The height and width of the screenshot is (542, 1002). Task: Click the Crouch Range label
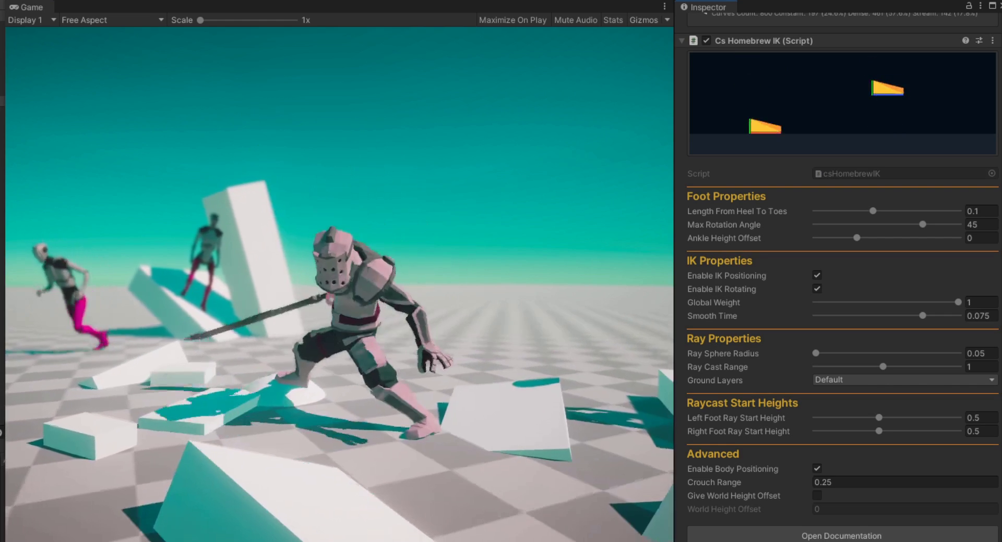pyautogui.click(x=714, y=482)
